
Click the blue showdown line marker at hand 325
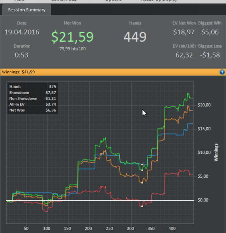[142, 164]
